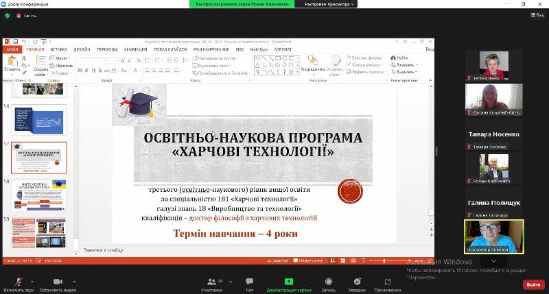Undo with the quick access arrow
Image resolution: width=549 pixels, height=294 pixels.
24,42
